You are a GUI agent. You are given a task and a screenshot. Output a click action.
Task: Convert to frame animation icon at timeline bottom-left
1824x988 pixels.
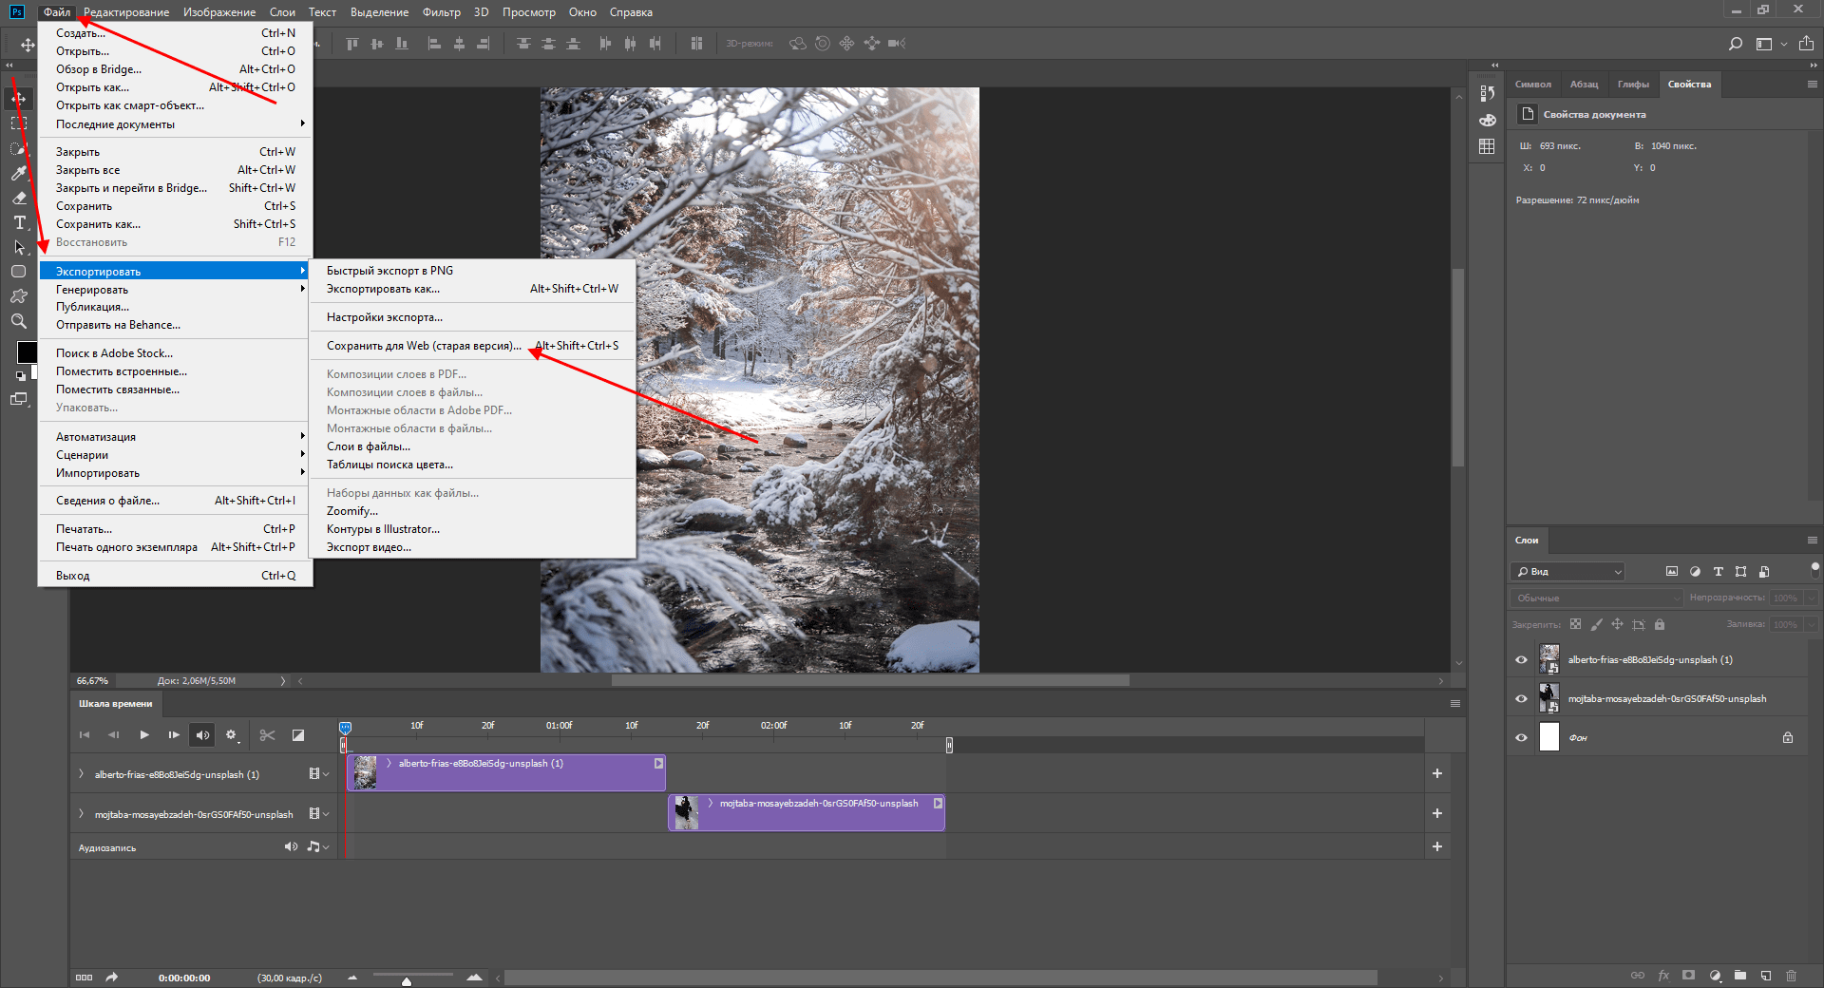[84, 977]
